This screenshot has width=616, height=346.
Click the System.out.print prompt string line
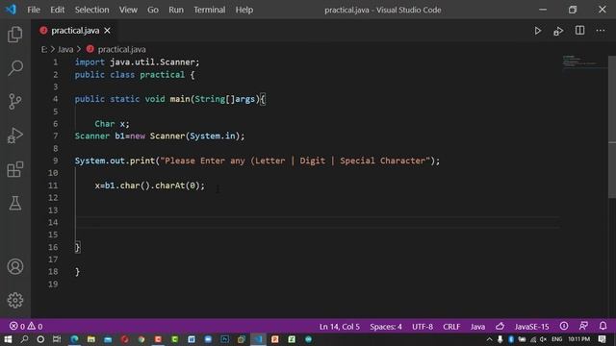(257, 161)
